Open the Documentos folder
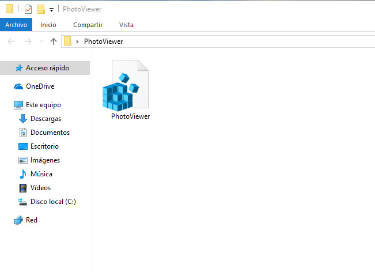The height and width of the screenshot is (272, 375). pos(50,133)
